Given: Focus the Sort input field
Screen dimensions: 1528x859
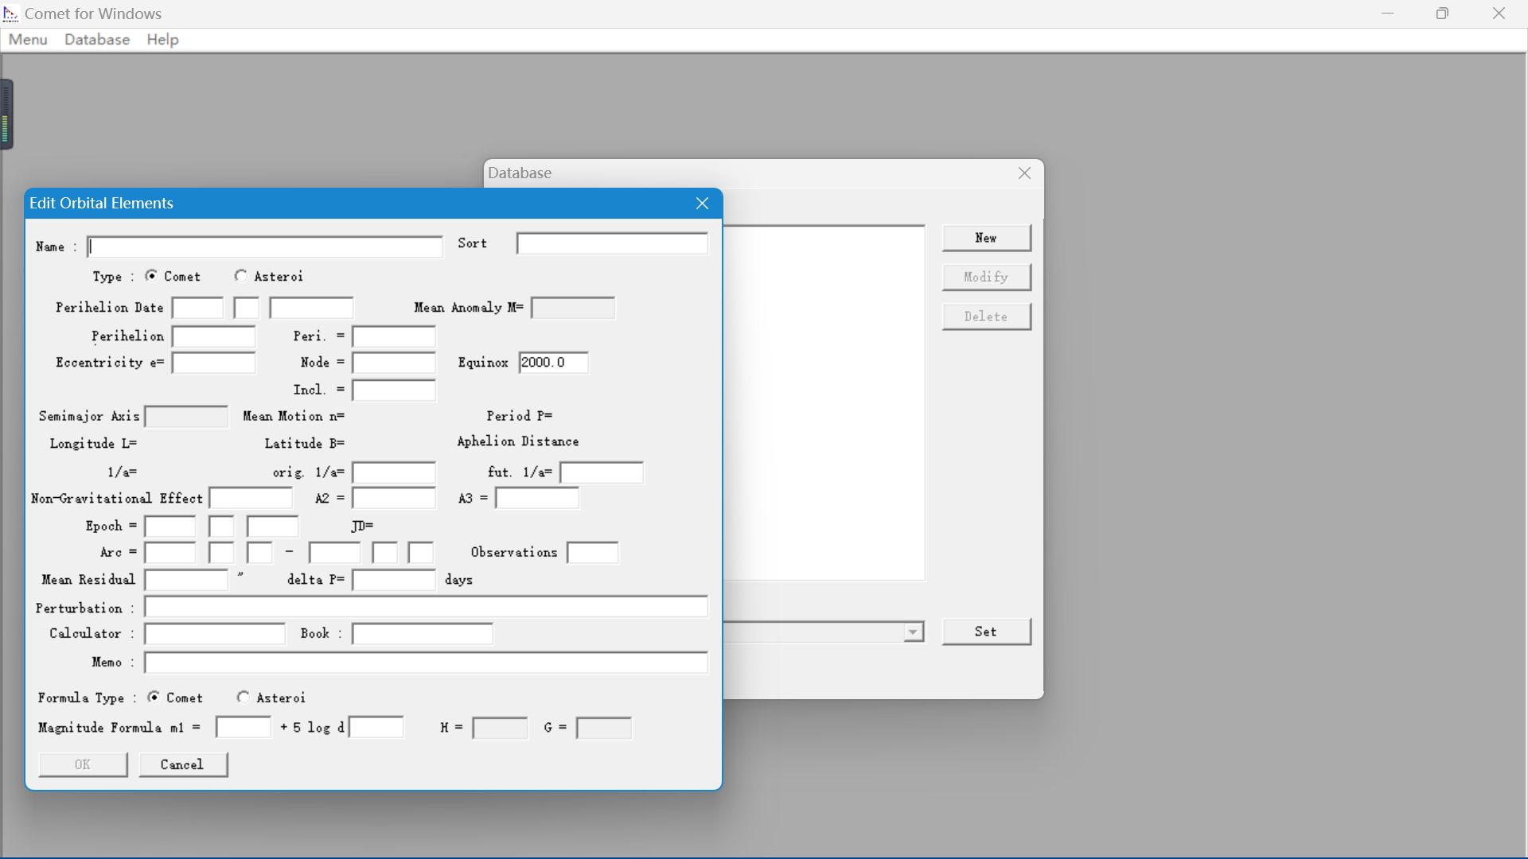Looking at the screenshot, I should point(612,243).
